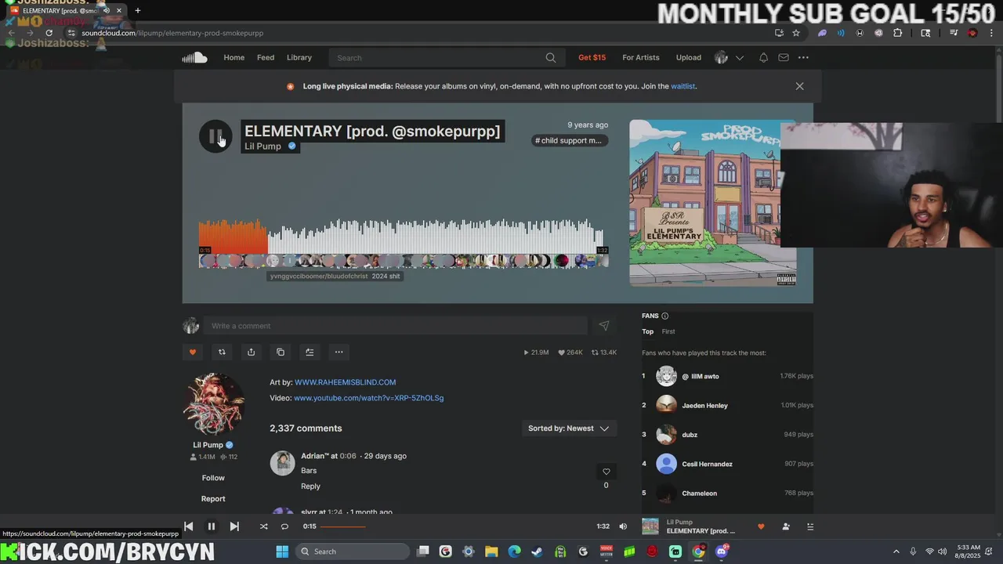Toggle shuffle in the player bar
Screen dimensions: 1003x564
click(263, 526)
